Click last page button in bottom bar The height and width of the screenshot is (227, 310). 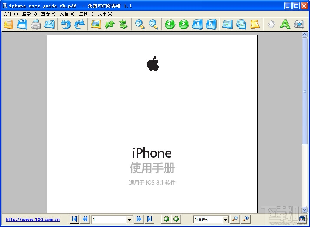[x=150, y=219]
